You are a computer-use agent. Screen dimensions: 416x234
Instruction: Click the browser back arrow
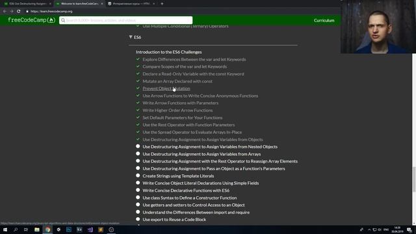click(5, 12)
